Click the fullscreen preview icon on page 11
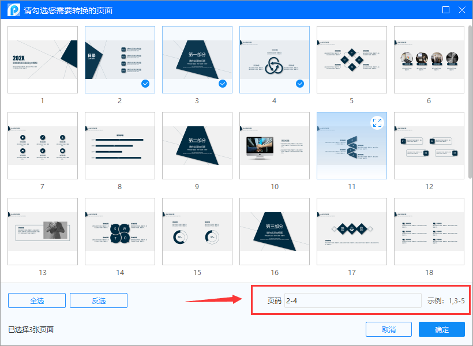The image size is (473, 346). 377,123
